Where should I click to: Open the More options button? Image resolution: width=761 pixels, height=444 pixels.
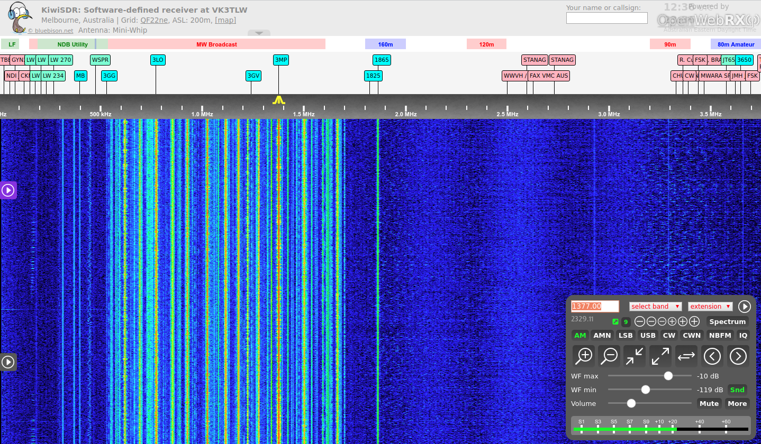pos(737,403)
